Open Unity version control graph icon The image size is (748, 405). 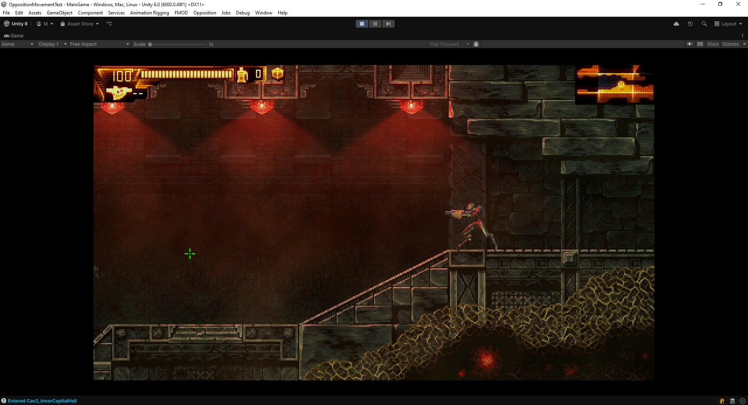pyautogui.click(x=109, y=24)
